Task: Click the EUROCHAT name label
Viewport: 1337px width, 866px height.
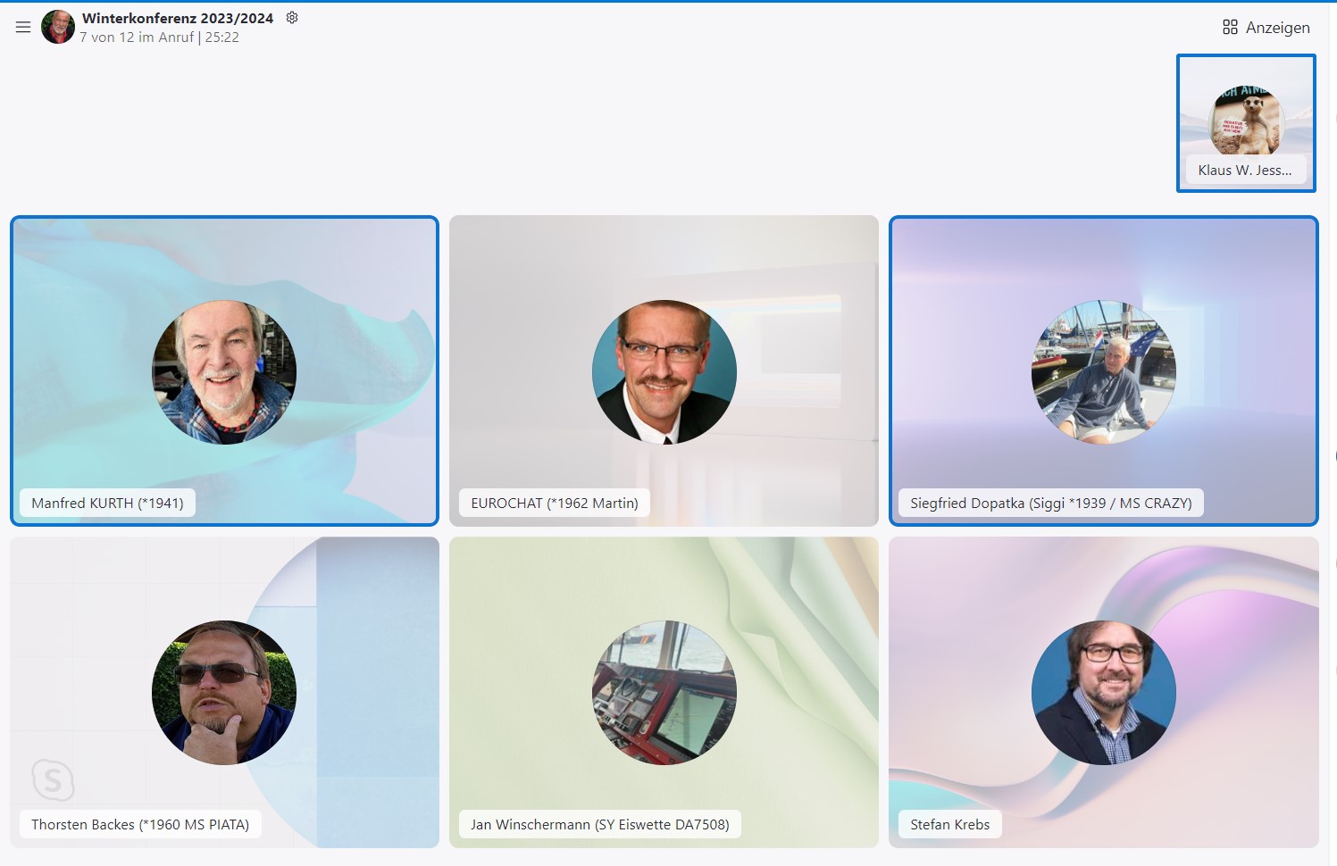Action: coord(554,504)
